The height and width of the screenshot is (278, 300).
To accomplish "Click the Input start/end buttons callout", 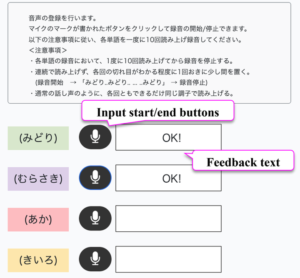I will pos(158,112).
